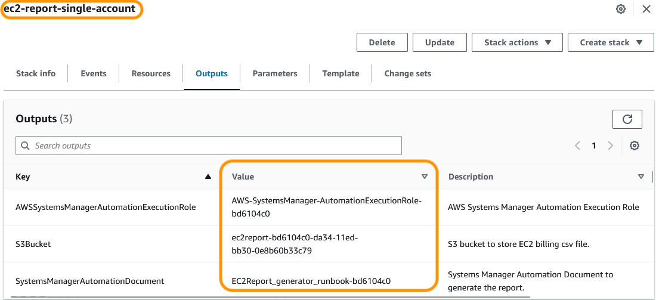Click the Key column header
The image size is (656, 300).
point(23,177)
